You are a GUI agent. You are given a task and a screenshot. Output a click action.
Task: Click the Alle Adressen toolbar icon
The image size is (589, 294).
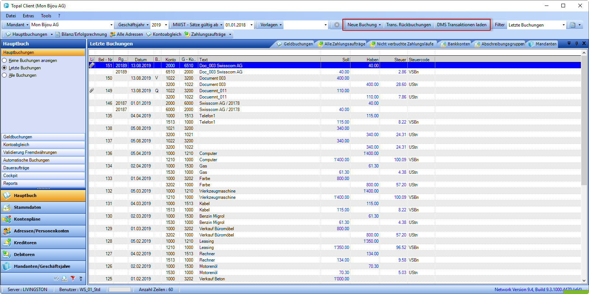(113, 34)
